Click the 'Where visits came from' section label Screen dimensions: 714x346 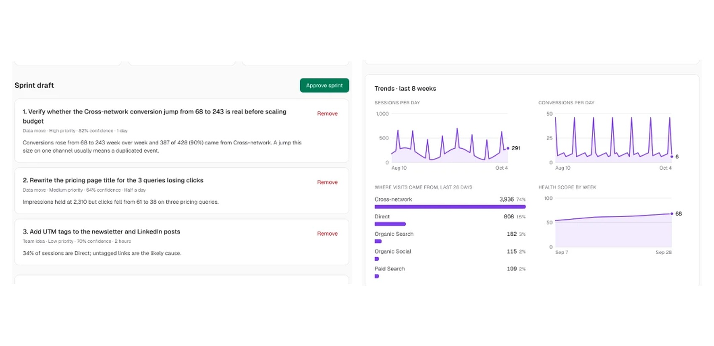coord(423,187)
